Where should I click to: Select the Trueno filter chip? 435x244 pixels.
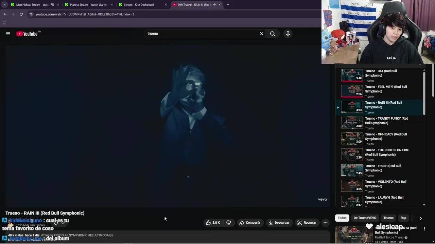click(388, 218)
